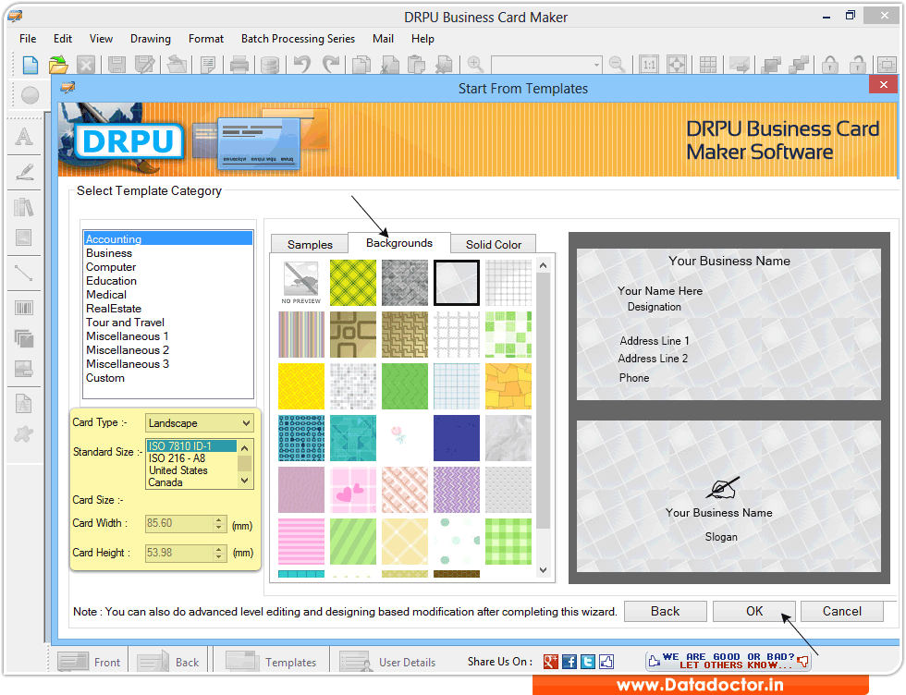This screenshot has width=906, height=695.
Task: Click the Card Height input field
Action: 178,553
